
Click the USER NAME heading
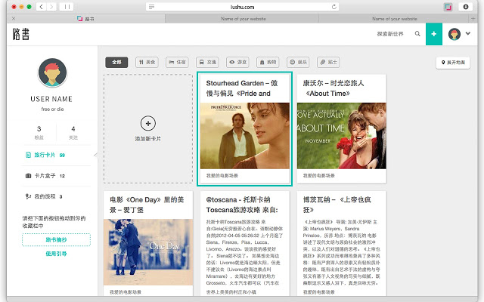tap(51, 99)
